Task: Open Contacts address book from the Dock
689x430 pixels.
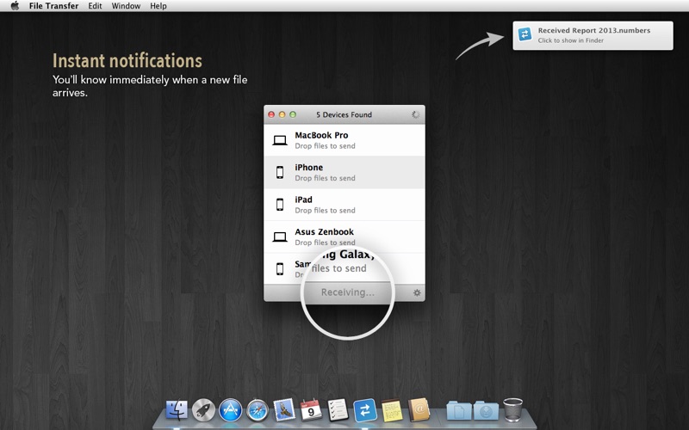Action: click(x=419, y=410)
